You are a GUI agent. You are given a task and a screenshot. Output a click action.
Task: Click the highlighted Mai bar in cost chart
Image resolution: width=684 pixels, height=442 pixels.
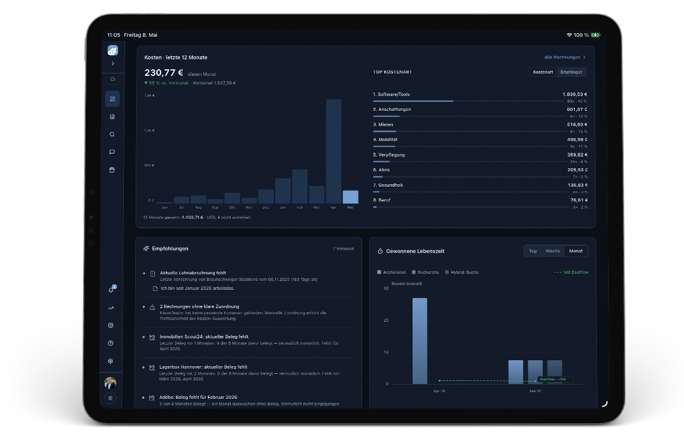pyautogui.click(x=350, y=197)
